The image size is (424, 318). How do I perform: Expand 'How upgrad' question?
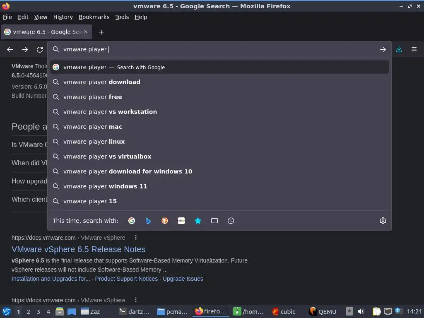(x=29, y=181)
